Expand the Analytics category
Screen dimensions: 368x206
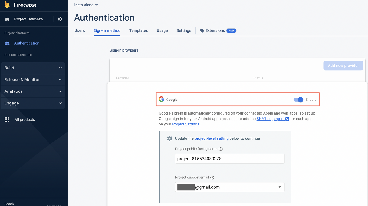click(33, 91)
